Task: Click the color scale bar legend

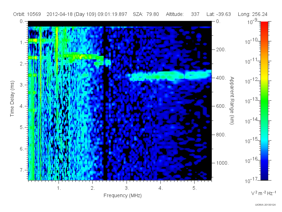Action: pyautogui.click(x=264, y=101)
